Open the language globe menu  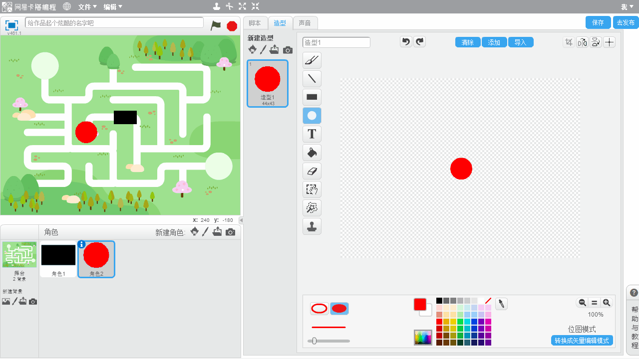point(67,6)
